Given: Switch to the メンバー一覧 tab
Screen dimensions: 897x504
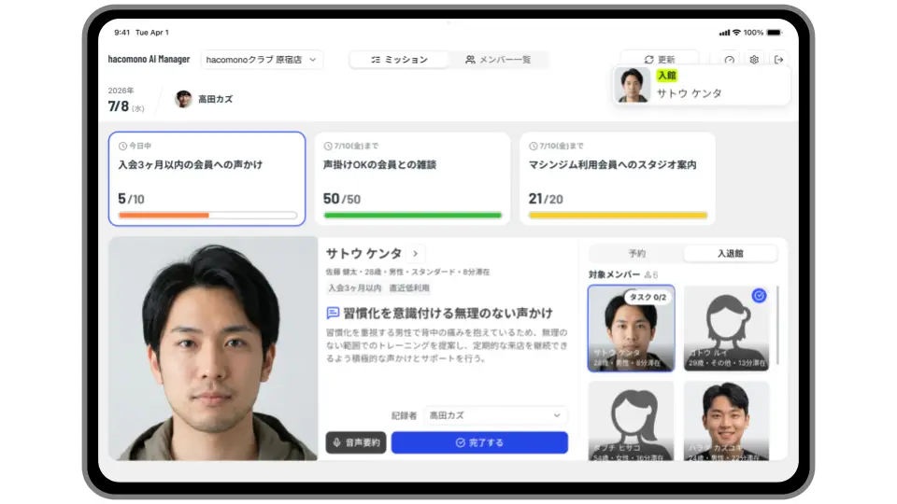Looking at the screenshot, I should pyautogui.click(x=498, y=60).
